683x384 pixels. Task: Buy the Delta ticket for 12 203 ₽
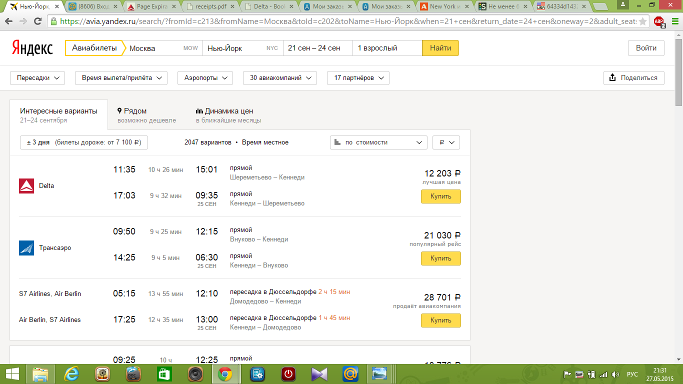(440, 196)
